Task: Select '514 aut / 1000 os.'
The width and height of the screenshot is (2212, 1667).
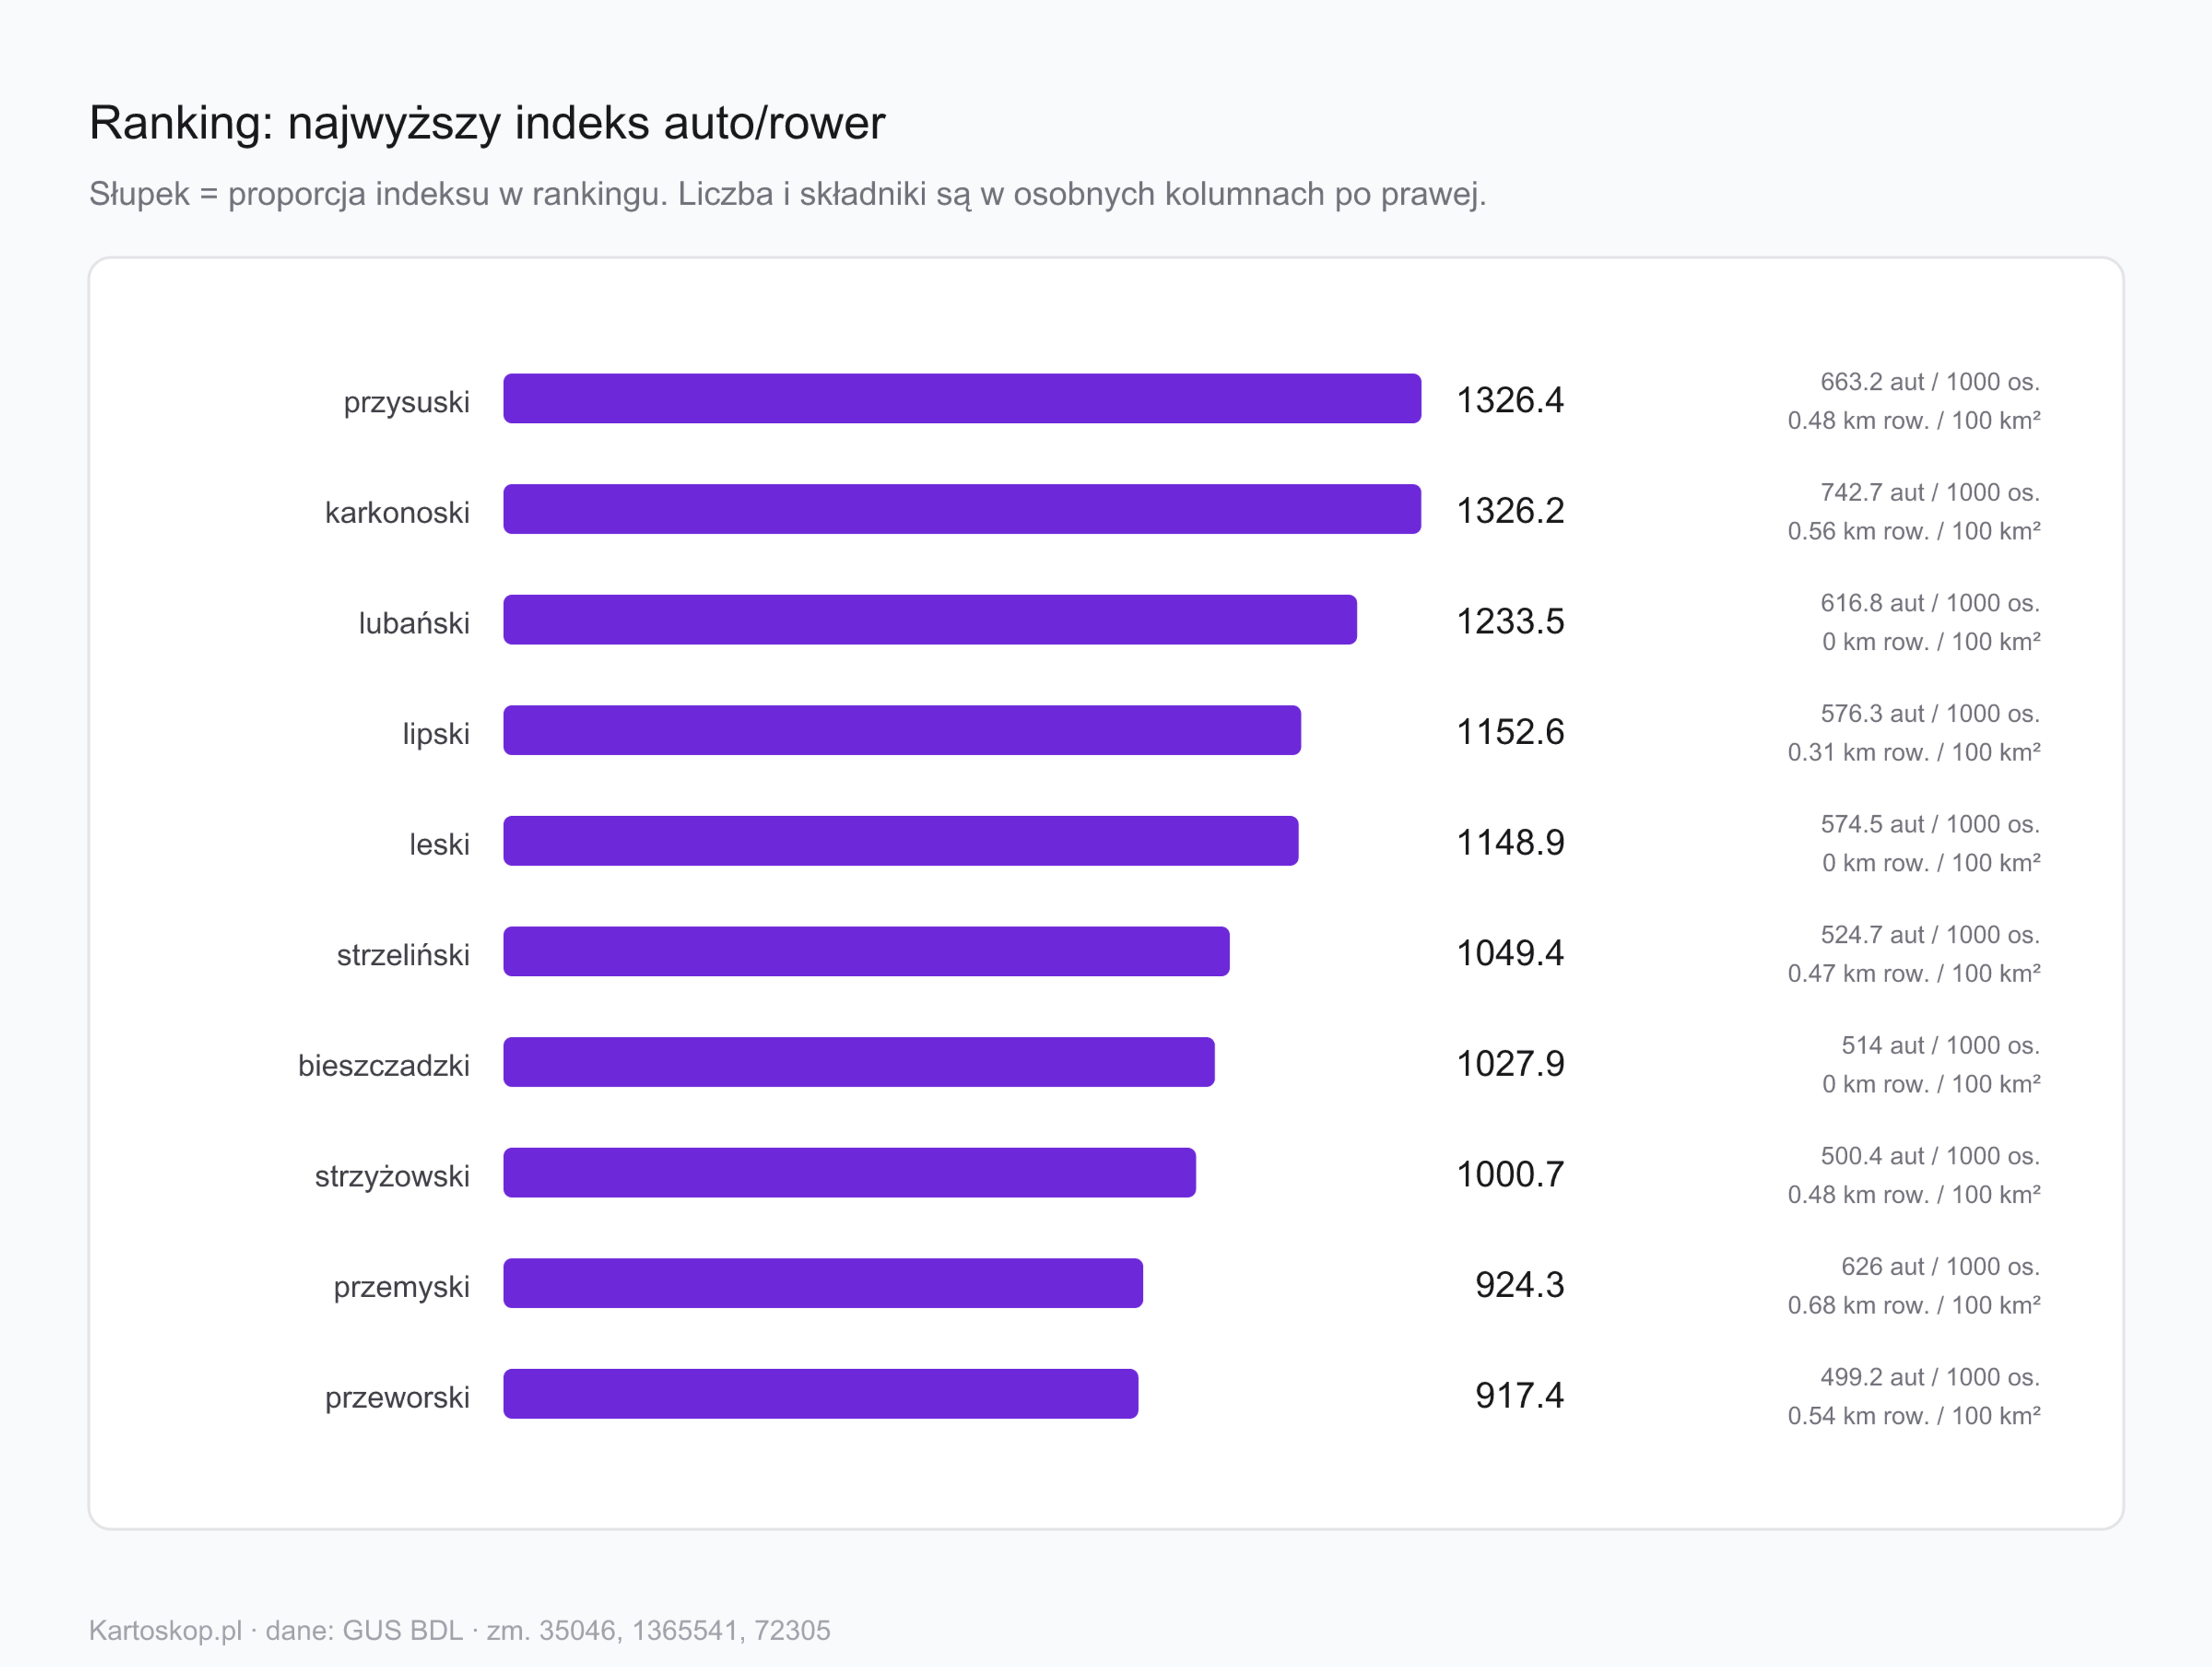Action: click(x=1941, y=1045)
